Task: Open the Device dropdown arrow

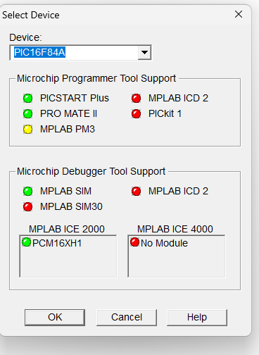Action: (x=144, y=52)
